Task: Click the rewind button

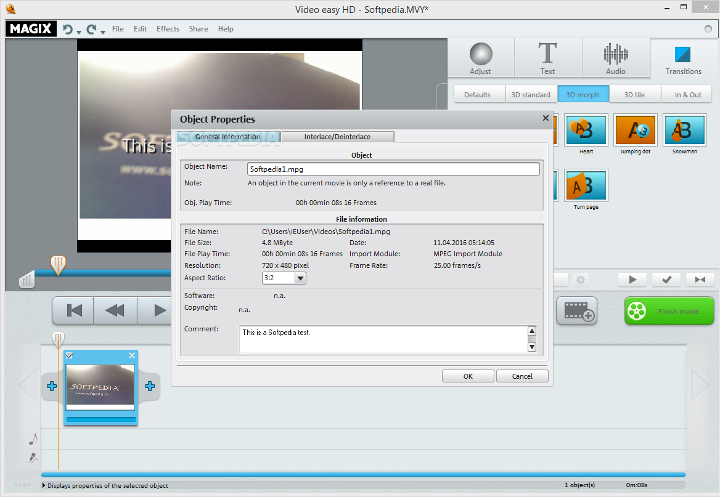Action: [x=115, y=310]
